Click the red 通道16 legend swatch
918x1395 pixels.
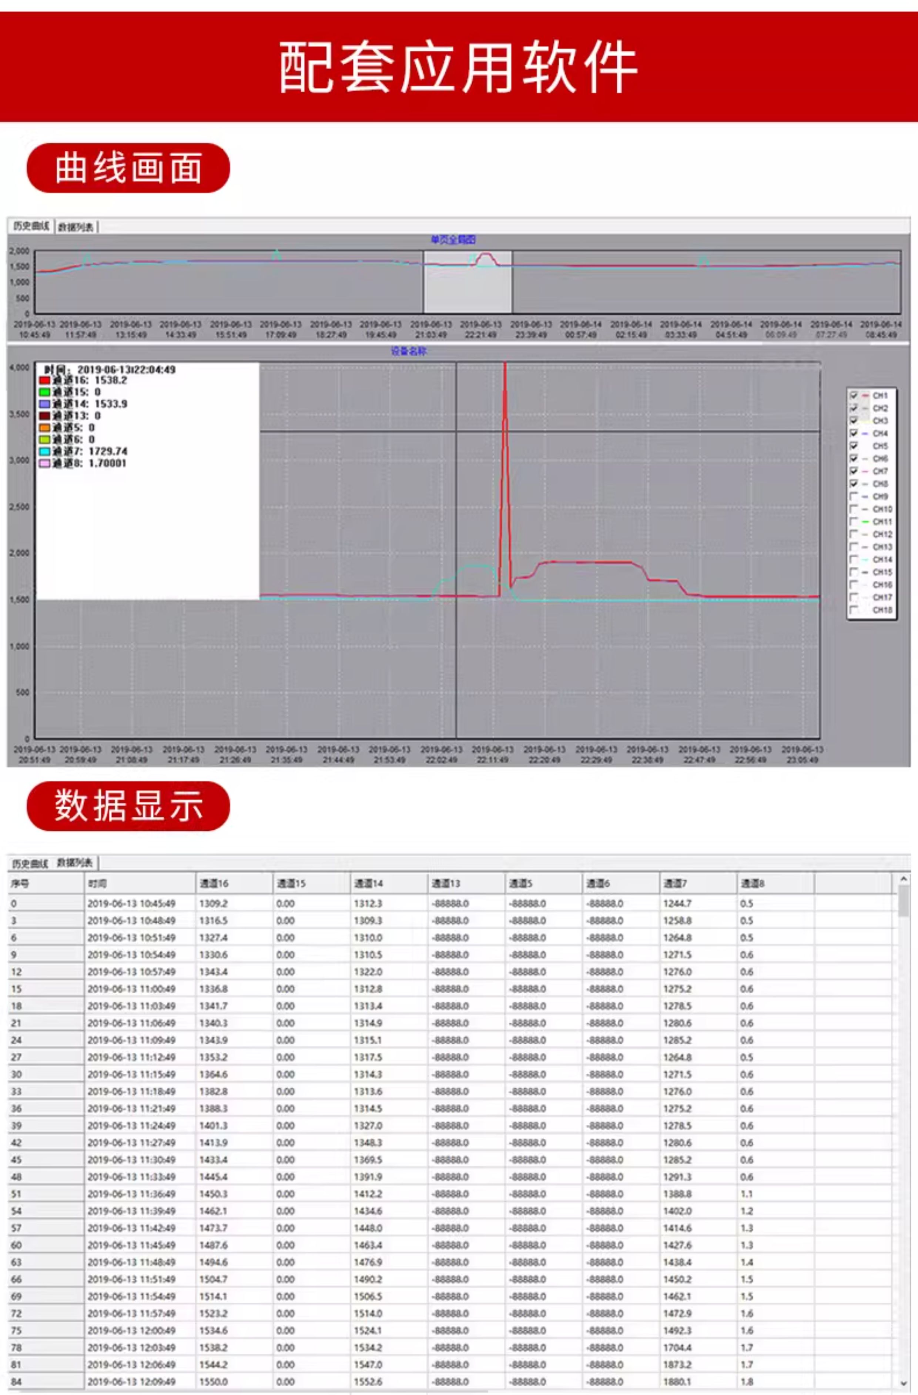44,380
